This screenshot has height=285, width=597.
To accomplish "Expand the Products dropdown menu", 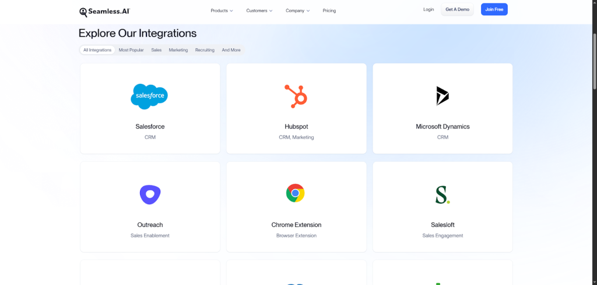I will pos(222,10).
